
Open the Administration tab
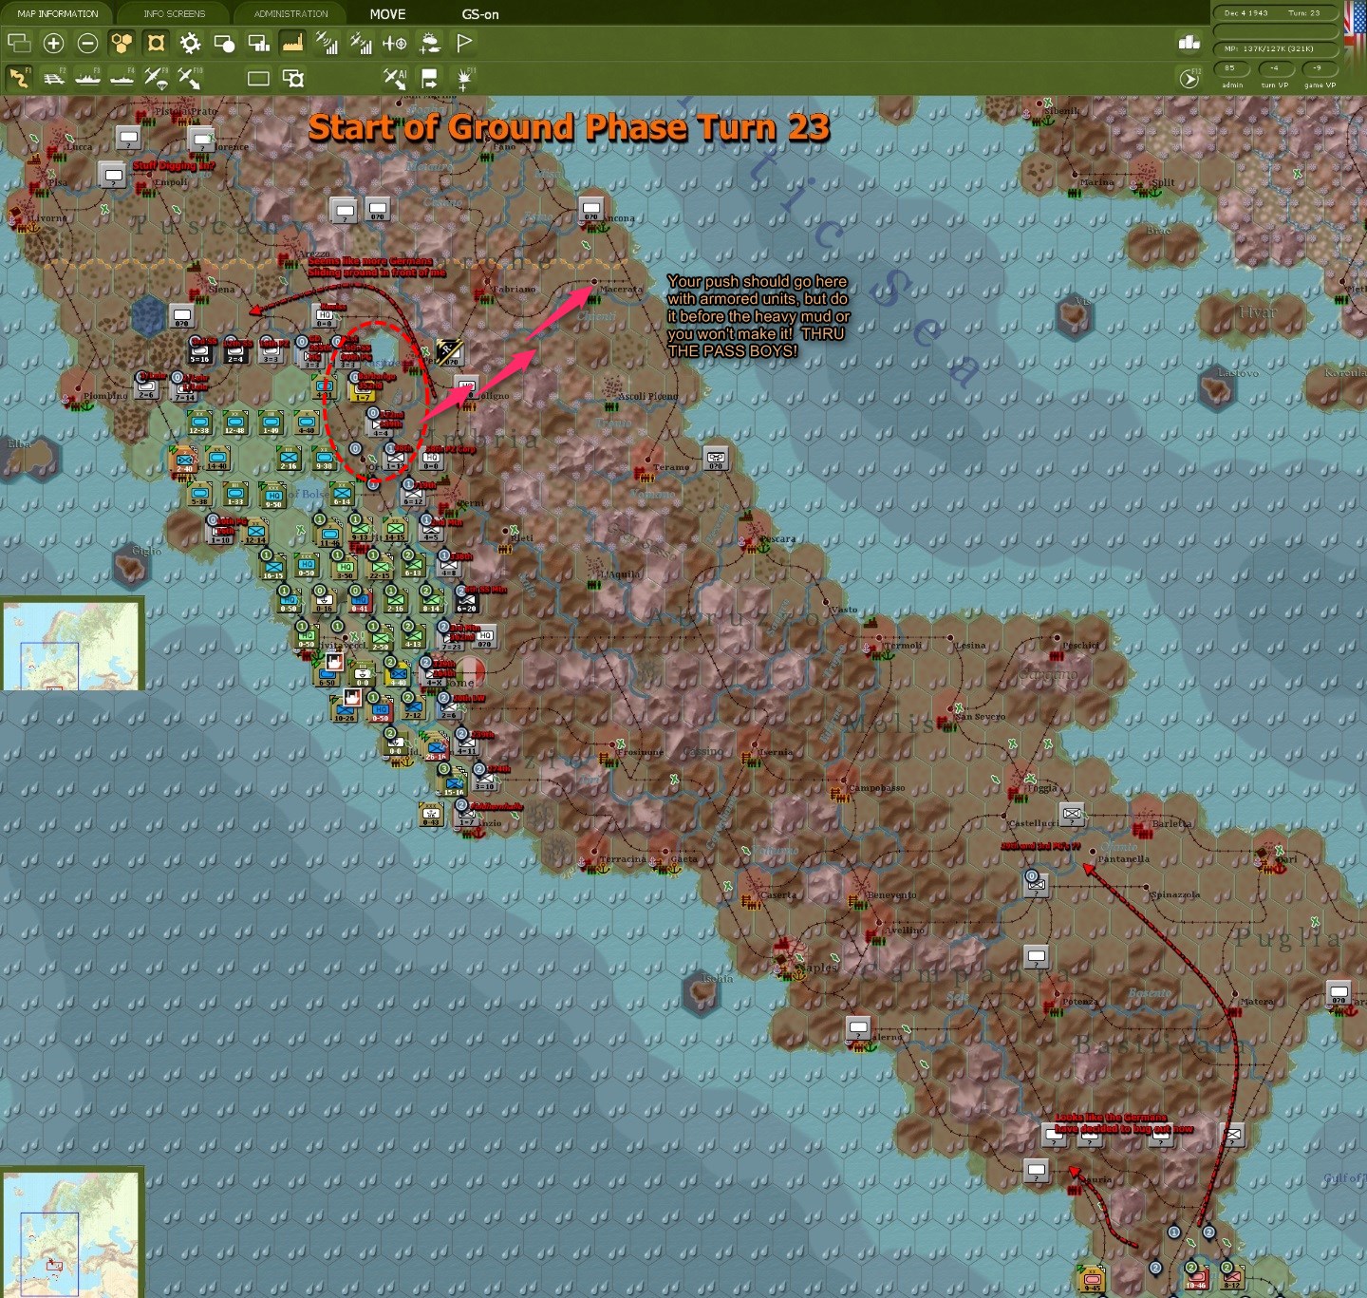pyautogui.click(x=290, y=13)
